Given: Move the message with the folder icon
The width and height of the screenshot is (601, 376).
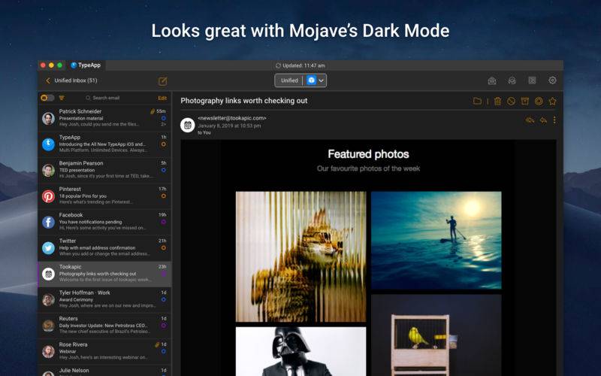Looking at the screenshot, I should (477, 102).
